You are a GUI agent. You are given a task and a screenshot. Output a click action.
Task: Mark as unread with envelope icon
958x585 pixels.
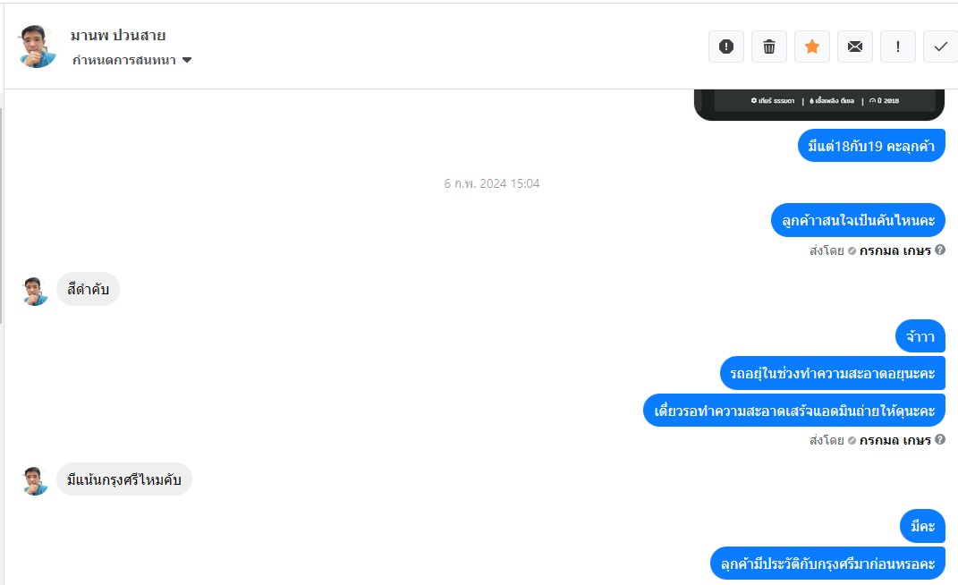[x=855, y=47]
